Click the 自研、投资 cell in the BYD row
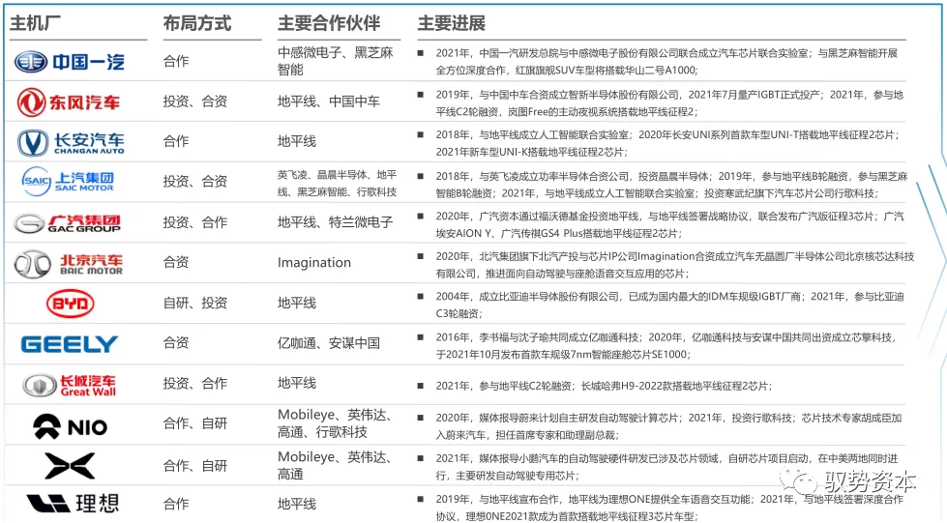The height and width of the screenshot is (523, 947). tap(195, 304)
